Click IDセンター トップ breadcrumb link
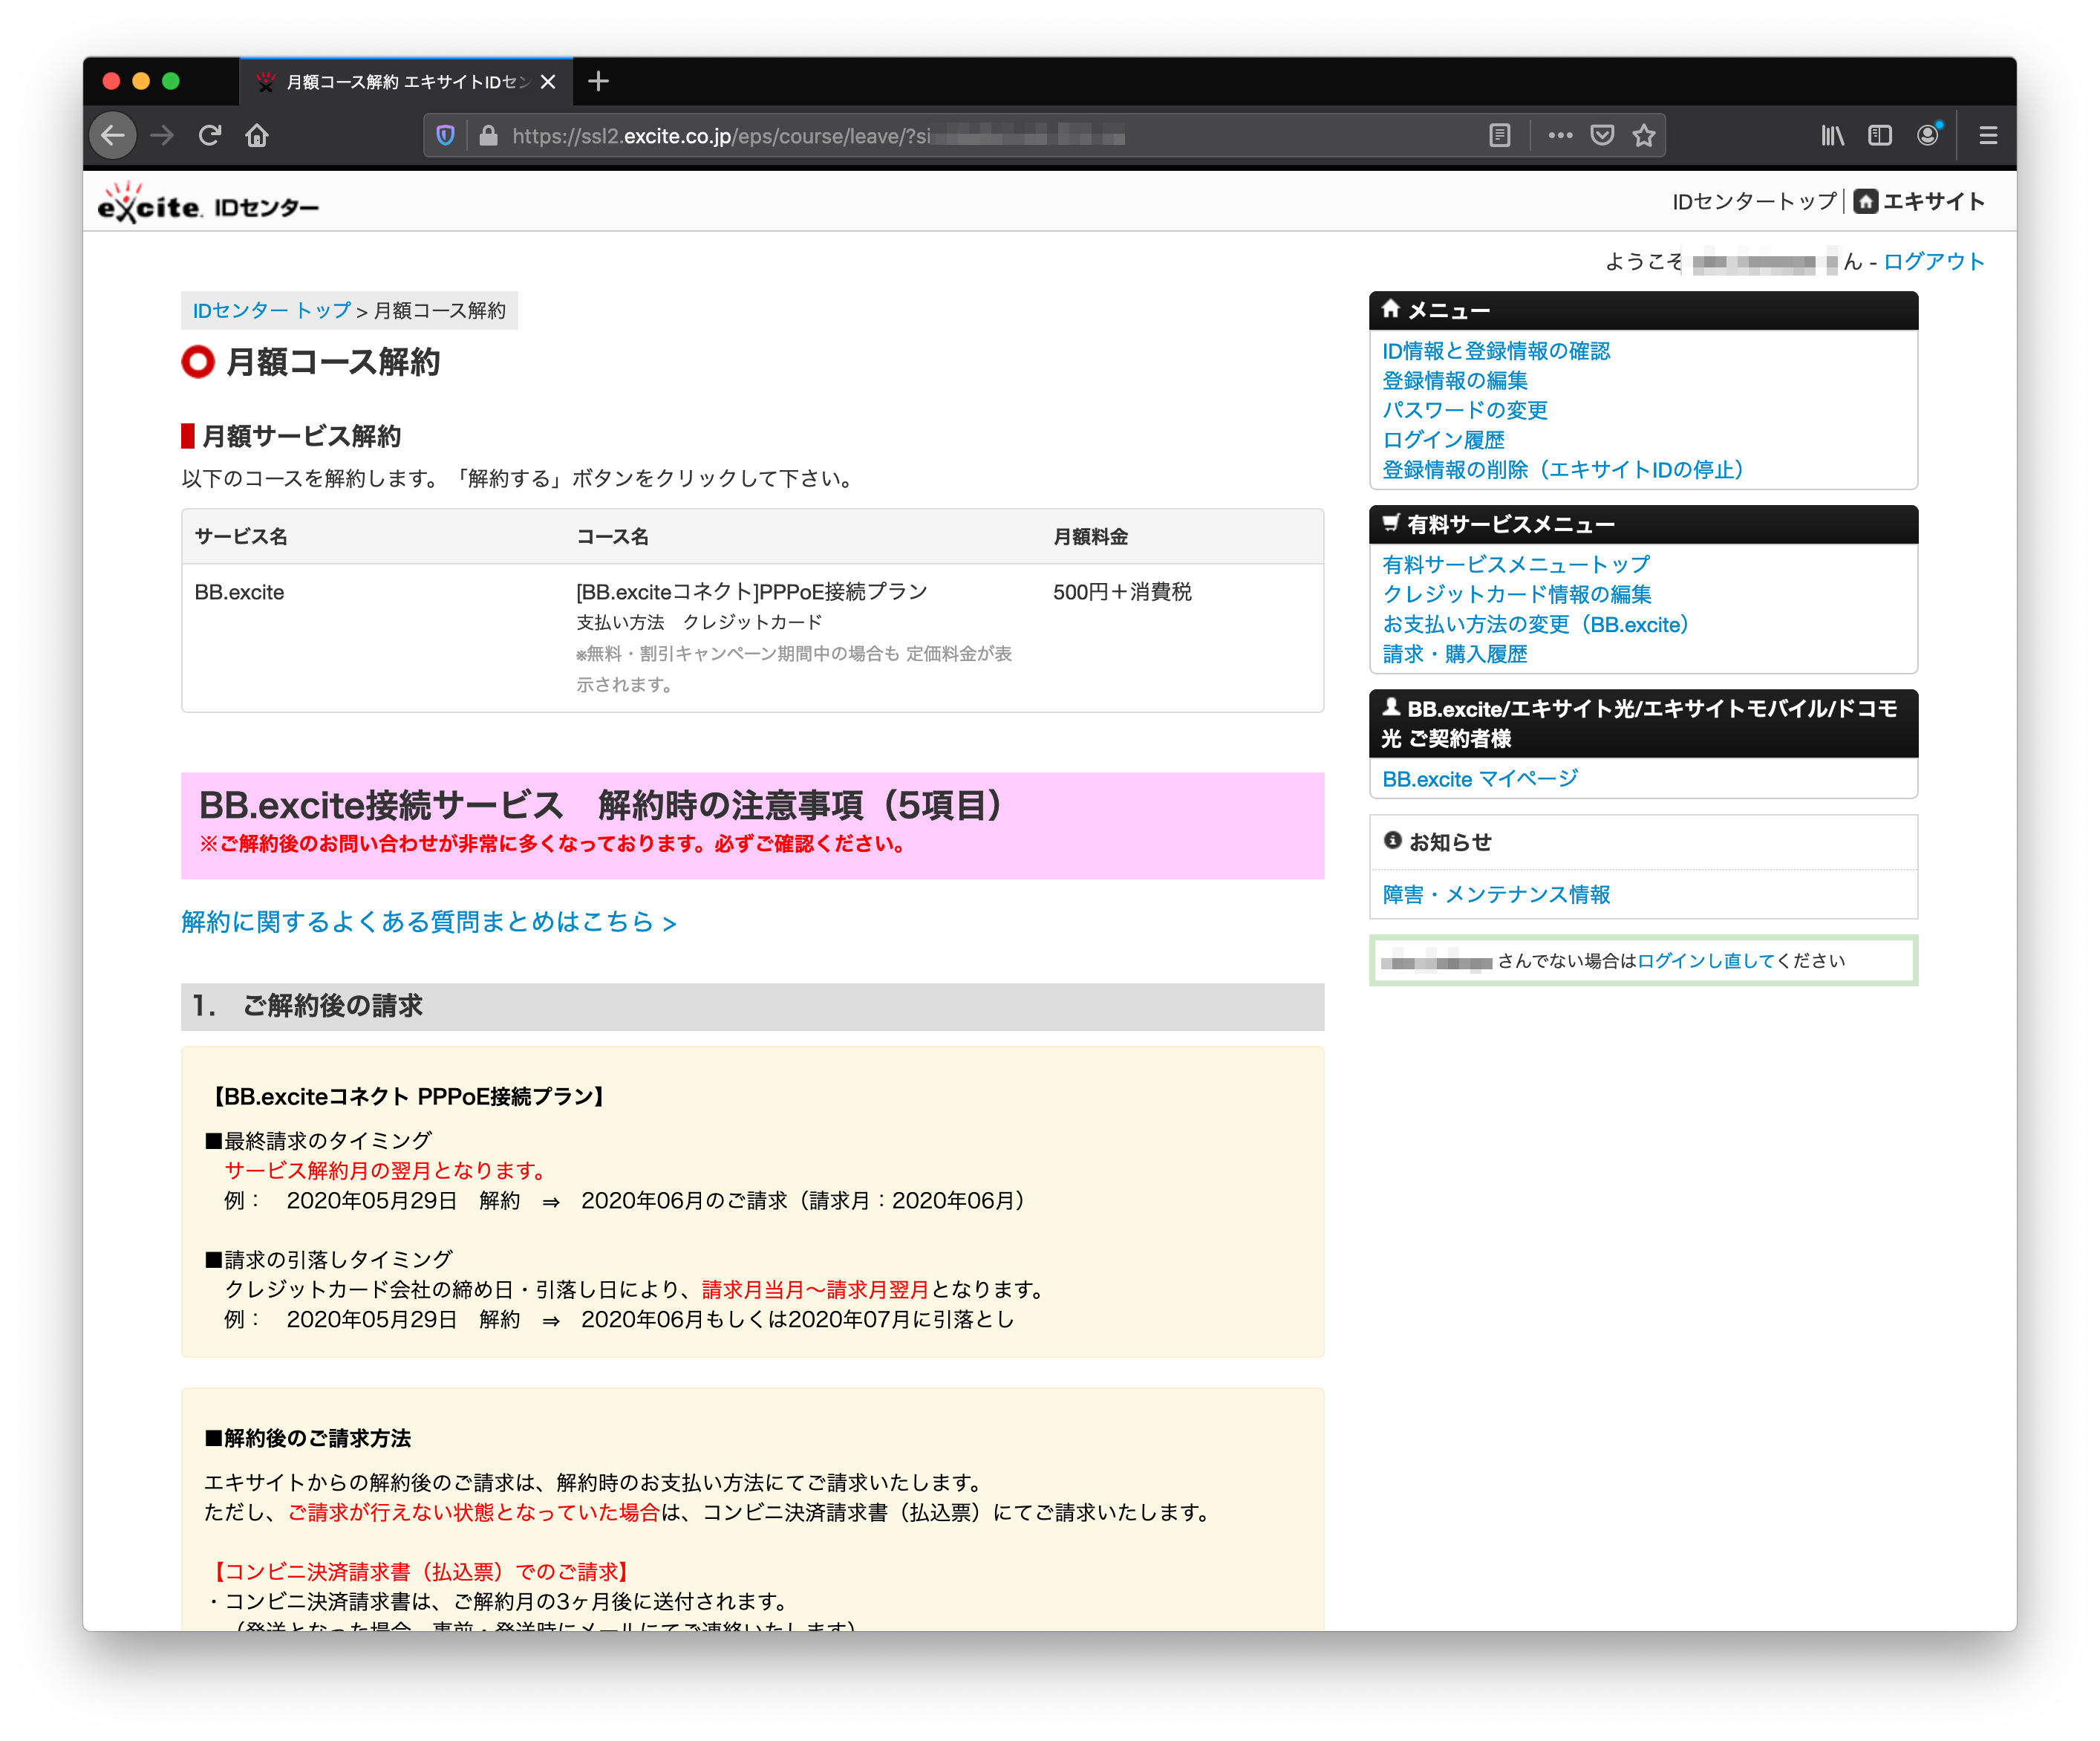This screenshot has width=2100, height=1741. 272,310
